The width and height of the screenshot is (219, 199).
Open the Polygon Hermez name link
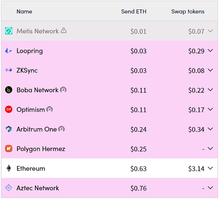click(41, 149)
